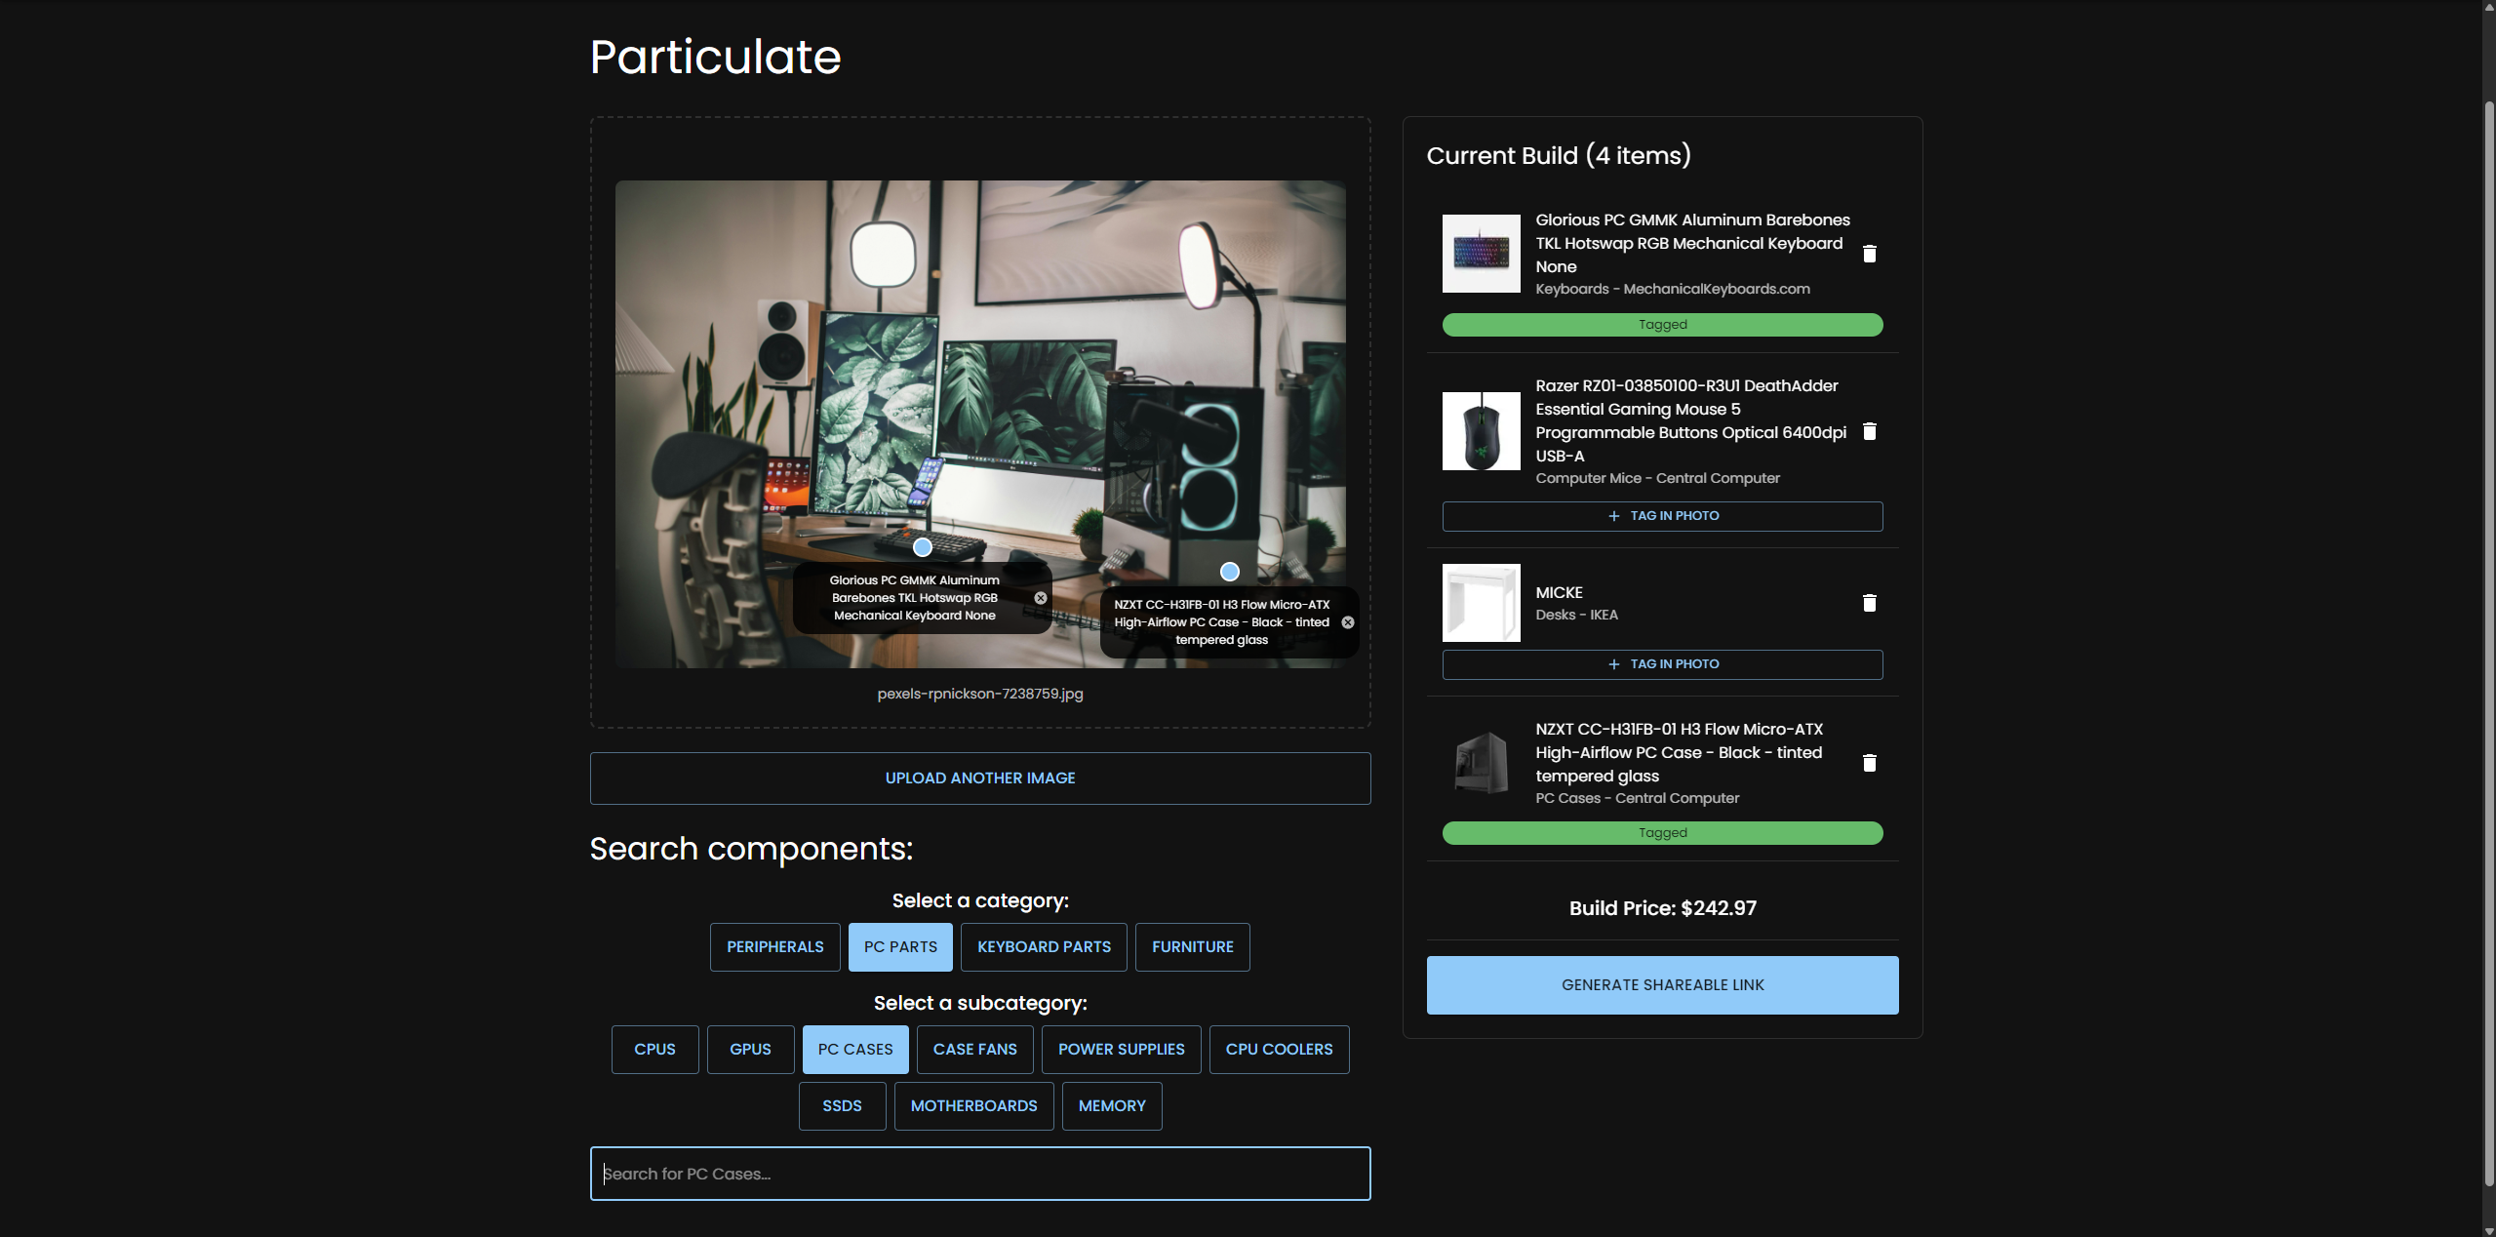Click Generate Shareable Link button
This screenshot has height=1237, width=2496.
tap(1662, 985)
